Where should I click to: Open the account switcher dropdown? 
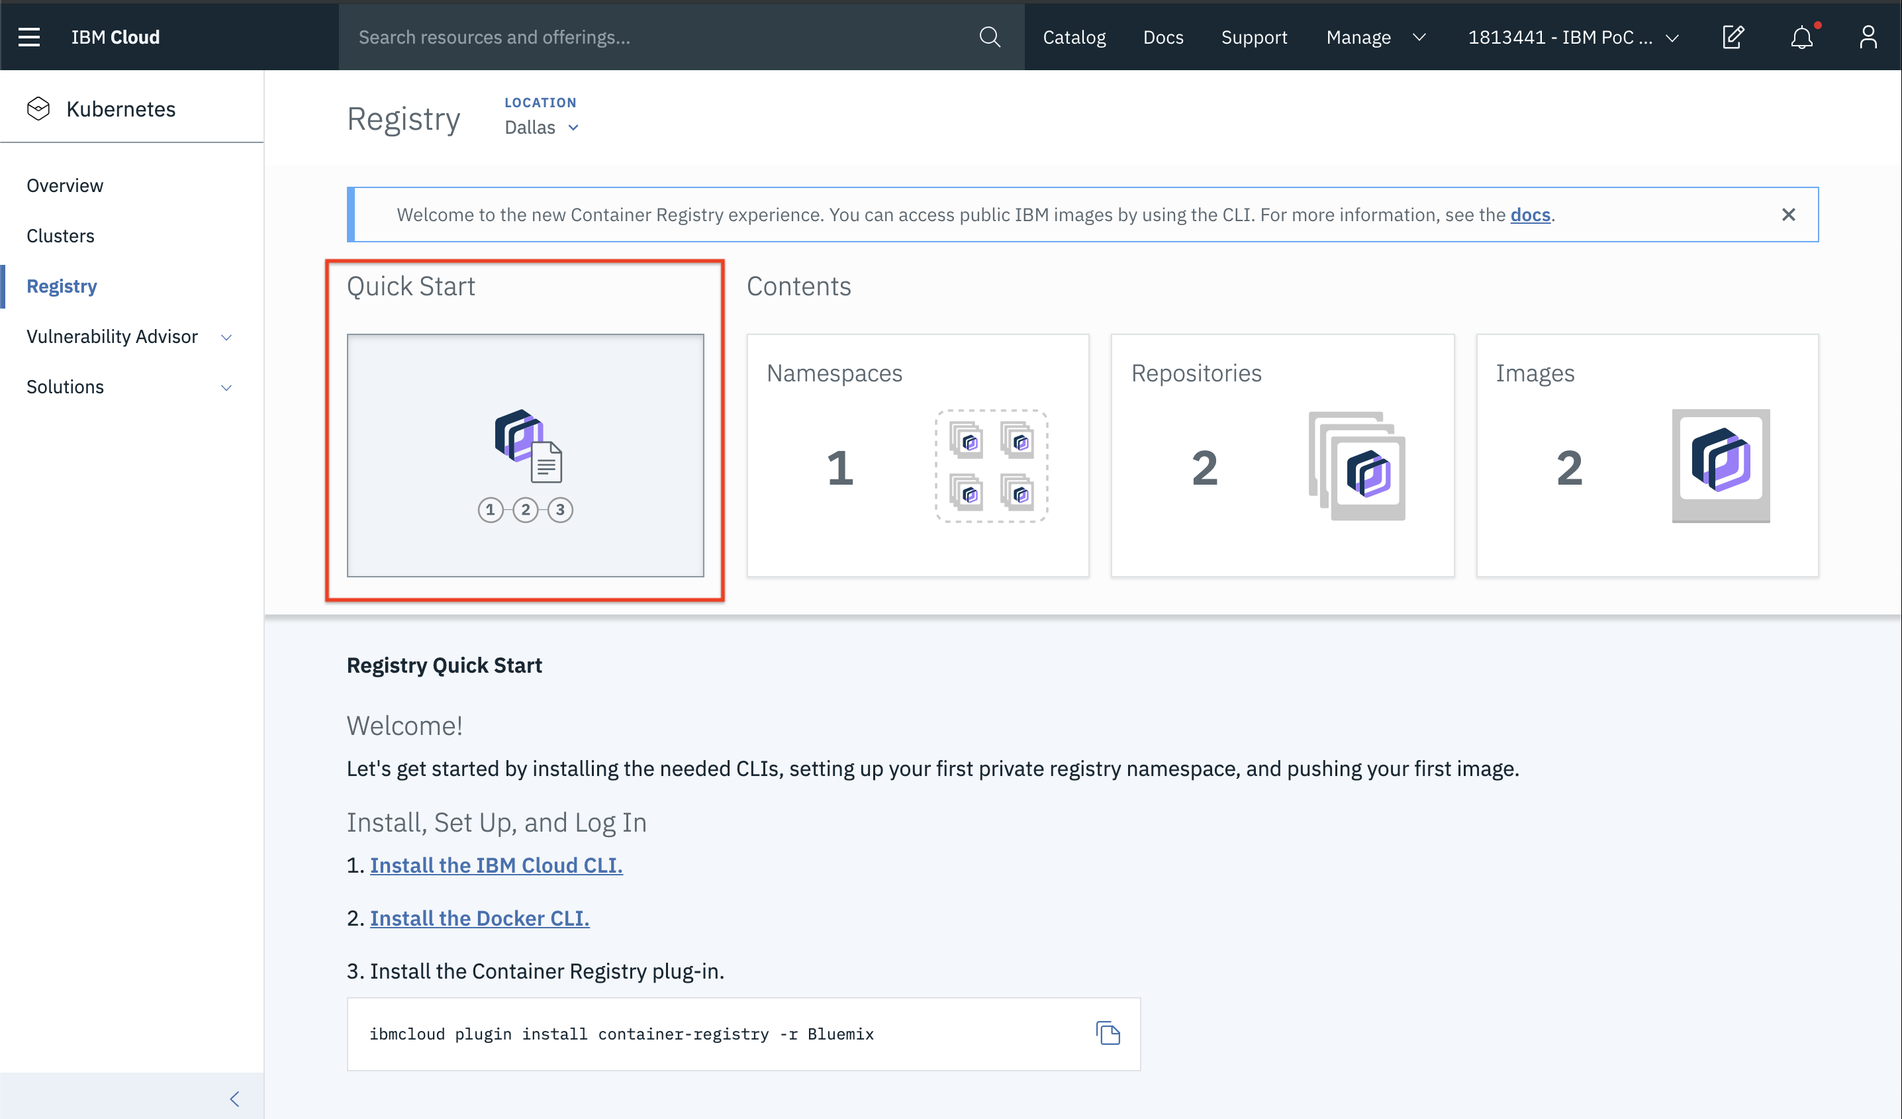[1573, 37]
